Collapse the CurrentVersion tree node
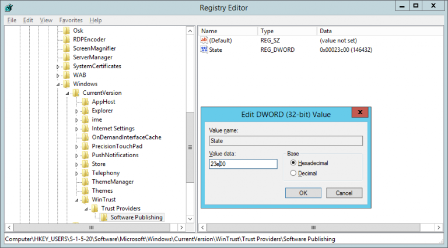 click(68, 93)
